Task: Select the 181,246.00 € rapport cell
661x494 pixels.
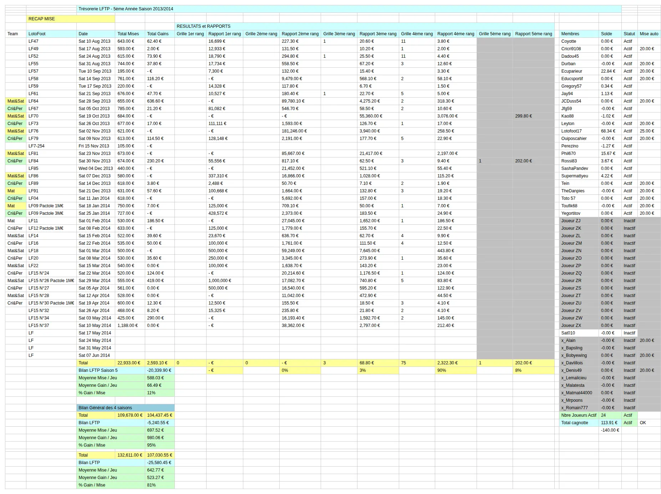Action: (x=300, y=131)
